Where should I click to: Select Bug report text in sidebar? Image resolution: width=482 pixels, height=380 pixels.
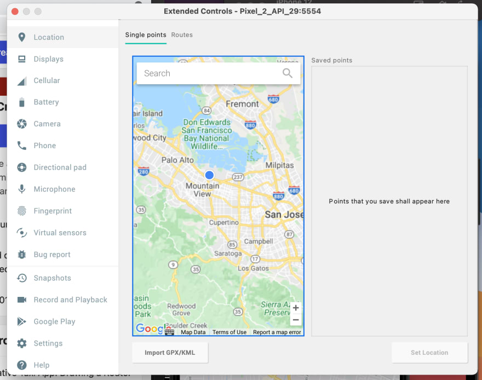[x=52, y=254]
